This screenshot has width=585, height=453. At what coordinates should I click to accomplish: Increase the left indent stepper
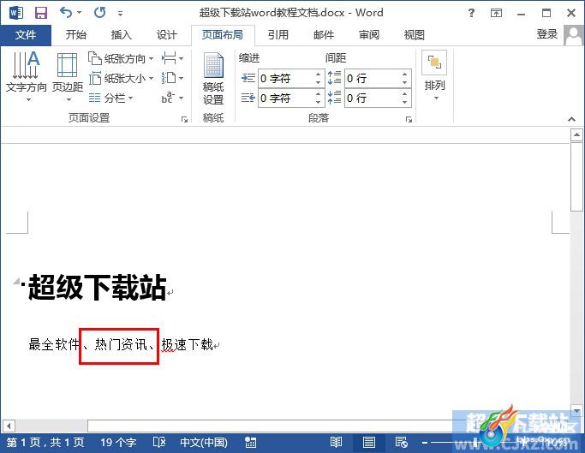[318, 74]
